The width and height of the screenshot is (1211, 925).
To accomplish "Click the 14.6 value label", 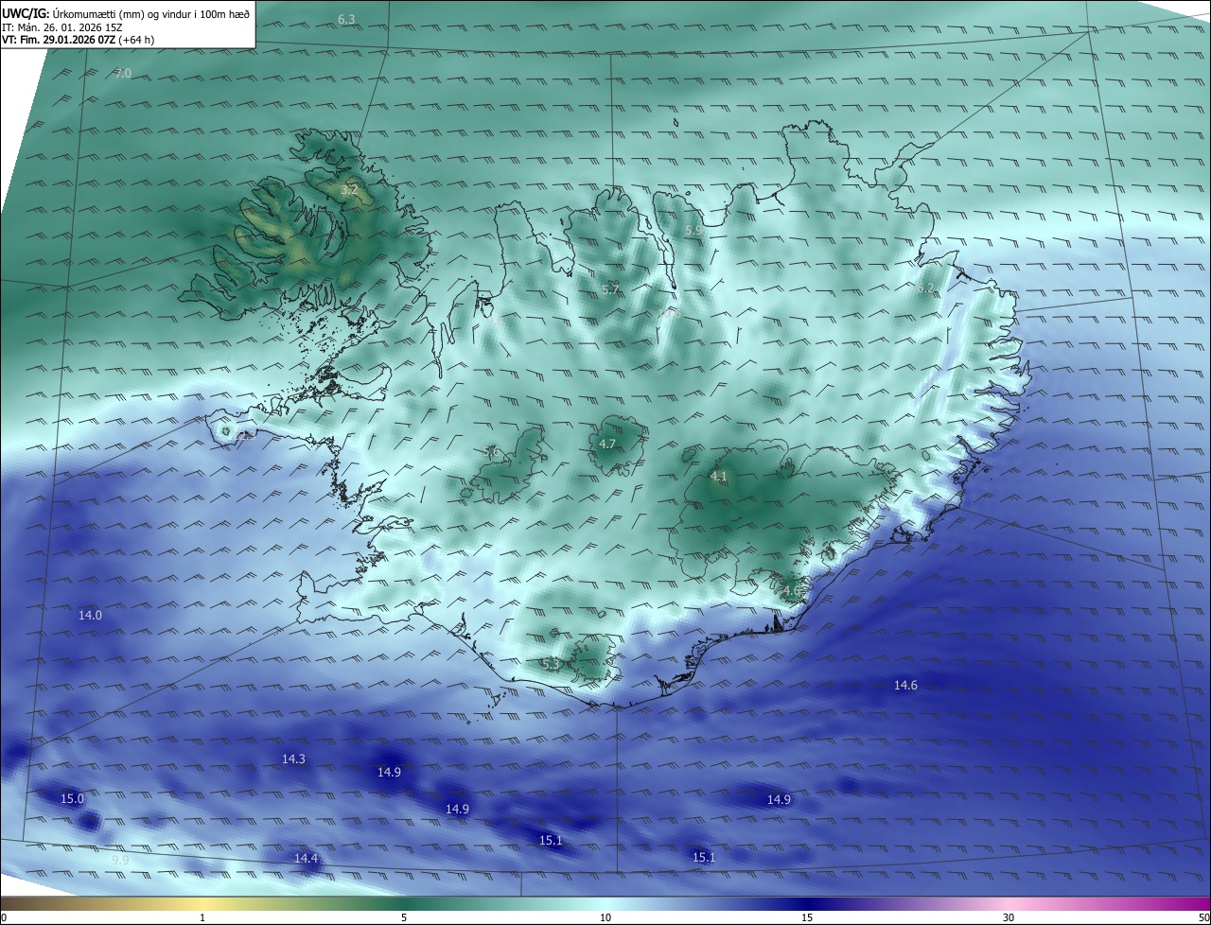I will [x=905, y=685].
